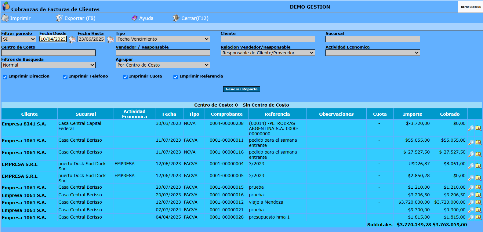Open the Tipo dropdown showing Fecha Vencimiento

163,39
